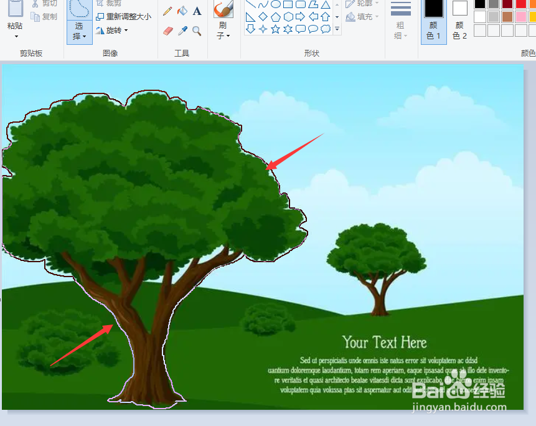Pick the pink palette swatch
The image size is (536, 426).
coord(521,17)
